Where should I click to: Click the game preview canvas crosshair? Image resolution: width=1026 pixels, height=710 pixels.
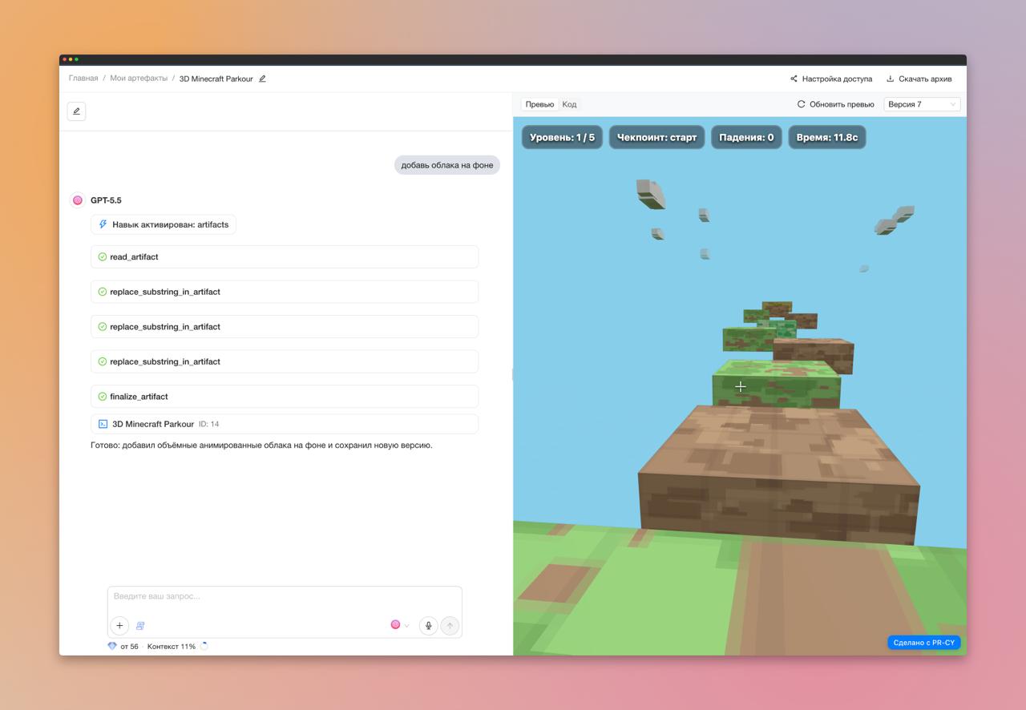tap(740, 386)
